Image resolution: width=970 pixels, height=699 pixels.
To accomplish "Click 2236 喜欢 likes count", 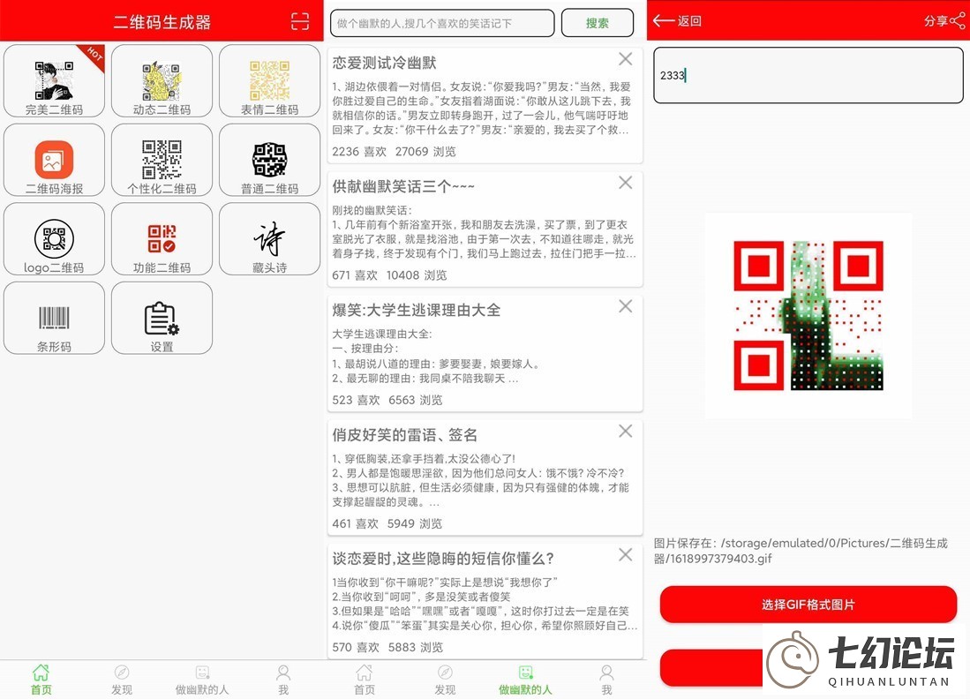I will tap(359, 152).
